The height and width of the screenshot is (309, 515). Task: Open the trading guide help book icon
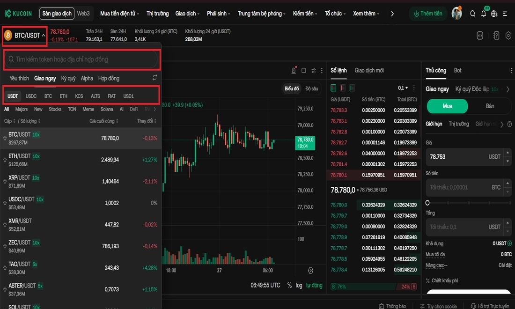click(x=496, y=36)
